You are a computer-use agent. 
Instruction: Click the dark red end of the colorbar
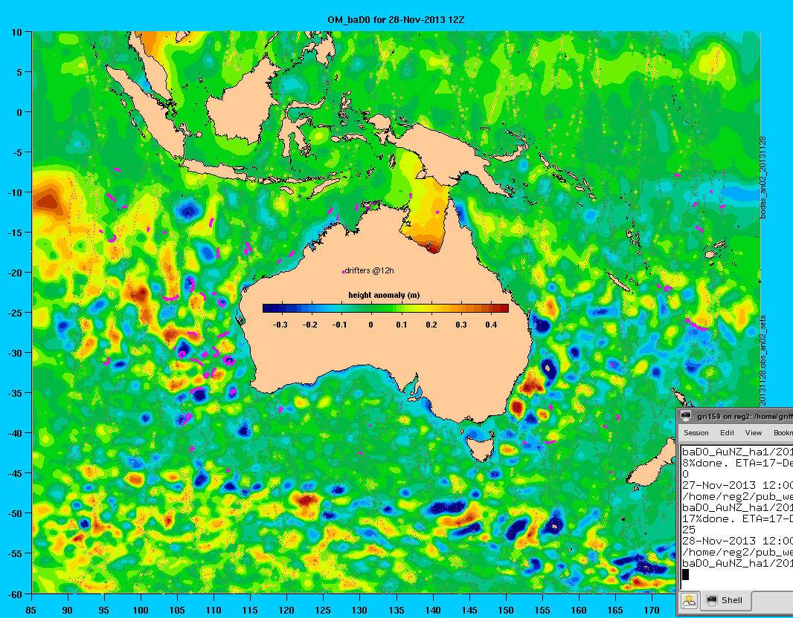coord(504,308)
